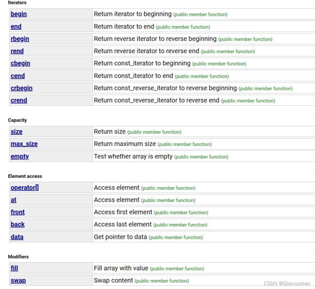
Task: Go to the fill function page
Action: 14,268
